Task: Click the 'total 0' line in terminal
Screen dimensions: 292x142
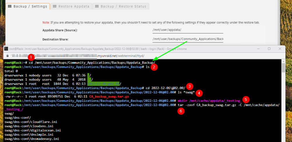Action: tap(11, 71)
